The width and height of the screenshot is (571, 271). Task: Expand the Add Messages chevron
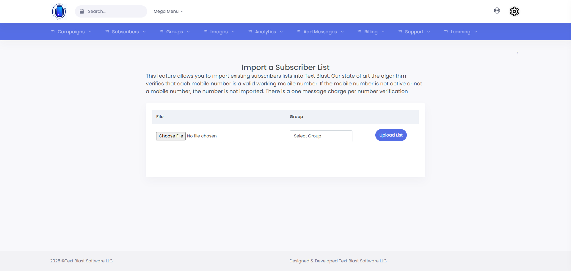(x=342, y=32)
